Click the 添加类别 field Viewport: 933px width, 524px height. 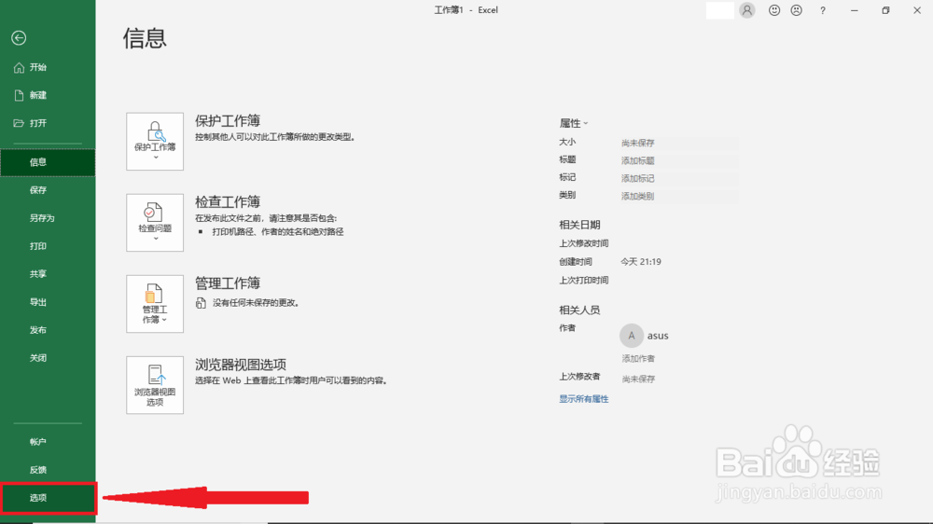click(x=679, y=197)
